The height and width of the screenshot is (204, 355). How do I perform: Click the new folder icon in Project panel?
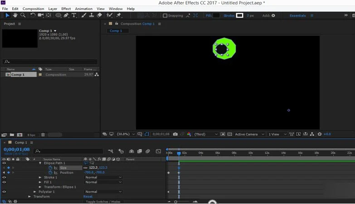(x=12, y=135)
